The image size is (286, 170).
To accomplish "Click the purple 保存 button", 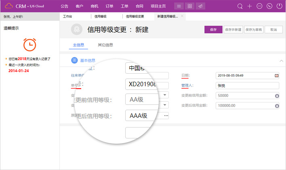I will point(213,30).
